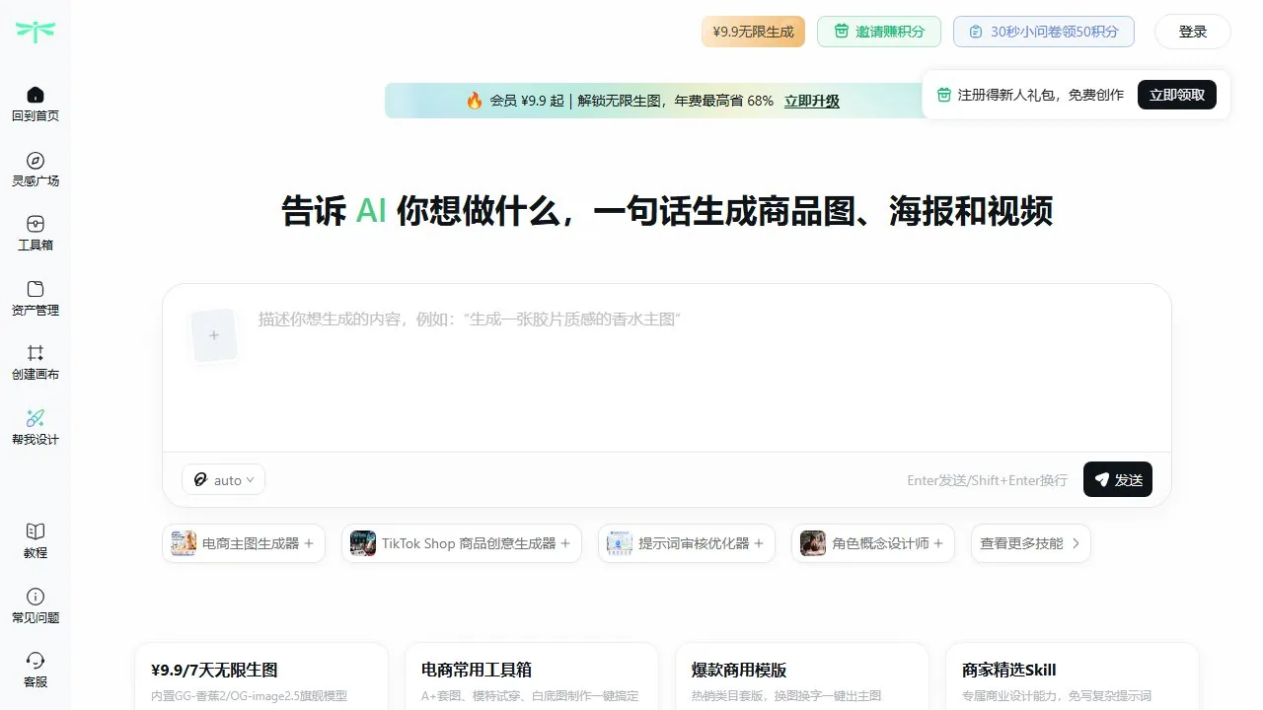The width and height of the screenshot is (1263, 710).
Task: Open 爆款商用模版 card
Action: pyautogui.click(x=802, y=678)
